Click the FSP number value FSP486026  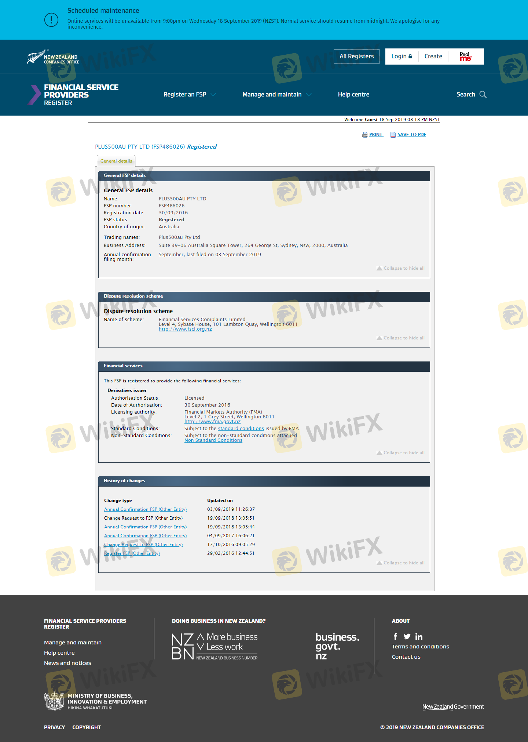pos(172,206)
